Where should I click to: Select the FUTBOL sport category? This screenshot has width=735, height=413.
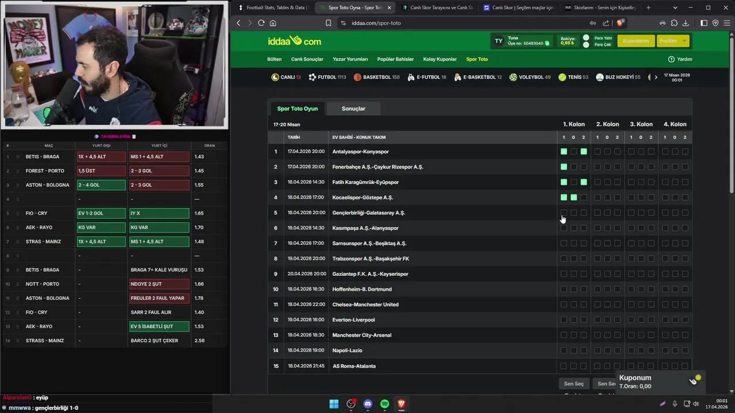pyautogui.click(x=327, y=77)
